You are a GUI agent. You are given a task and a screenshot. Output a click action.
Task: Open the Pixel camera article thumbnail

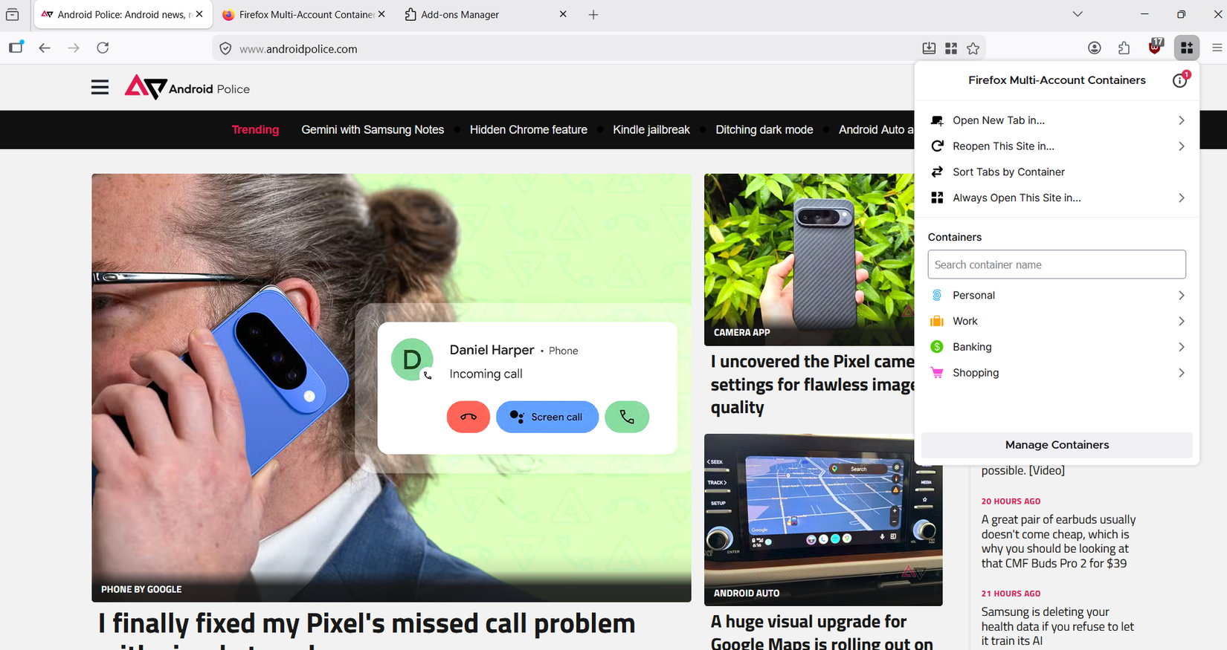pyautogui.click(x=809, y=260)
